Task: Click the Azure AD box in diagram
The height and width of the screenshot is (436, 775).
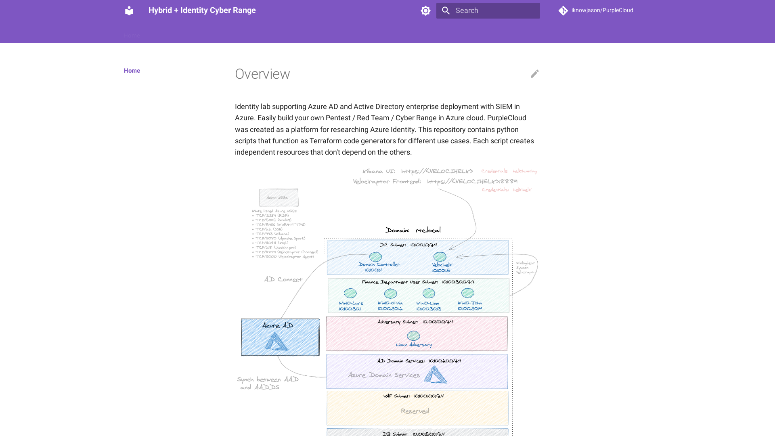Action: (280, 337)
